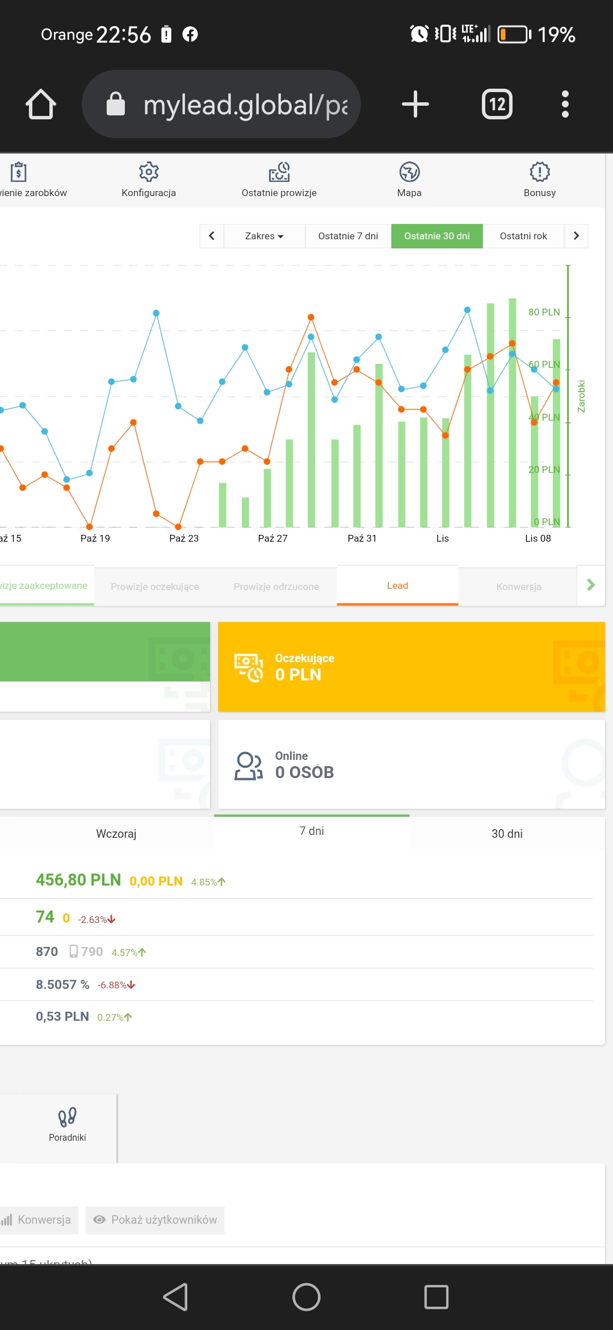Open a new browser tab
The image size is (613, 1330).
(415, 105)
